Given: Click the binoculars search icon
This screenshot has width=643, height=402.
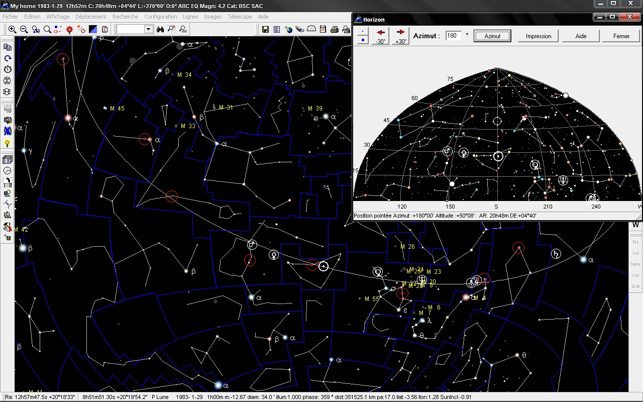Looking at the screenshot, I should point(160,30).
